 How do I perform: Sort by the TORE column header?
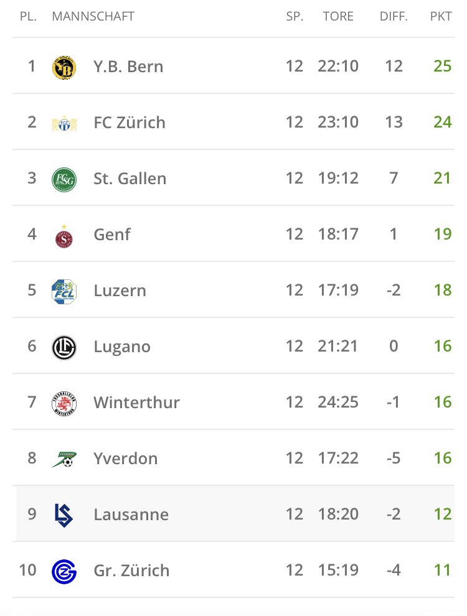coord(338,17)
